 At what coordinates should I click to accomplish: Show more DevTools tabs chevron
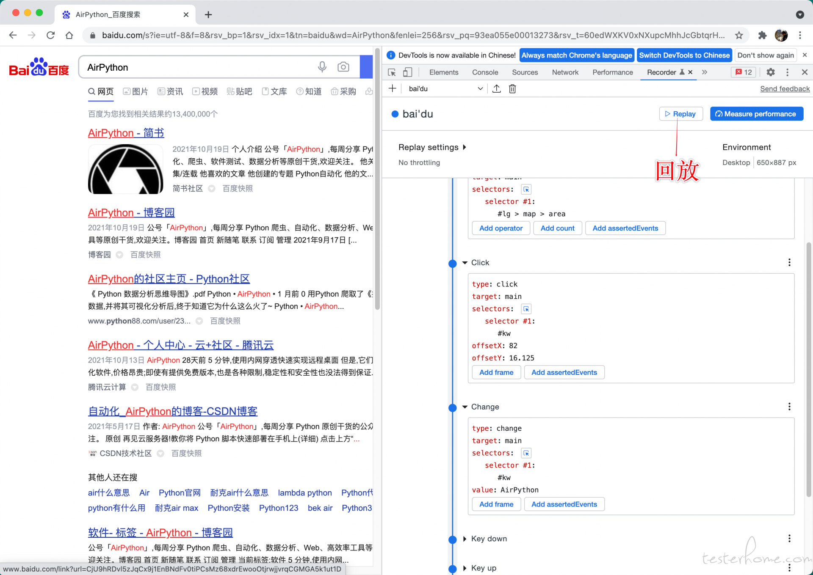click(705, 72)
